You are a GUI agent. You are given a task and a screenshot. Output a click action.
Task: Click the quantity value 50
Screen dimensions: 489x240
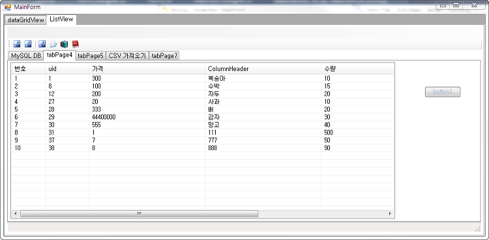(x=327, y=140)
